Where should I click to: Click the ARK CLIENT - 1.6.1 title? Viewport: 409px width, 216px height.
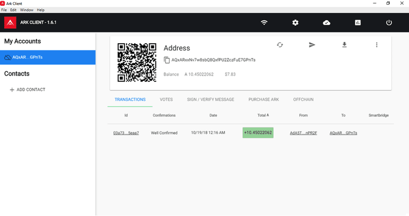click(38, 22)
